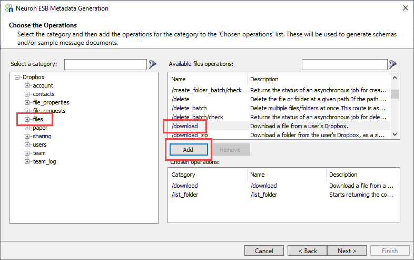
Task: Select the users category
Action: click(40, 145)
